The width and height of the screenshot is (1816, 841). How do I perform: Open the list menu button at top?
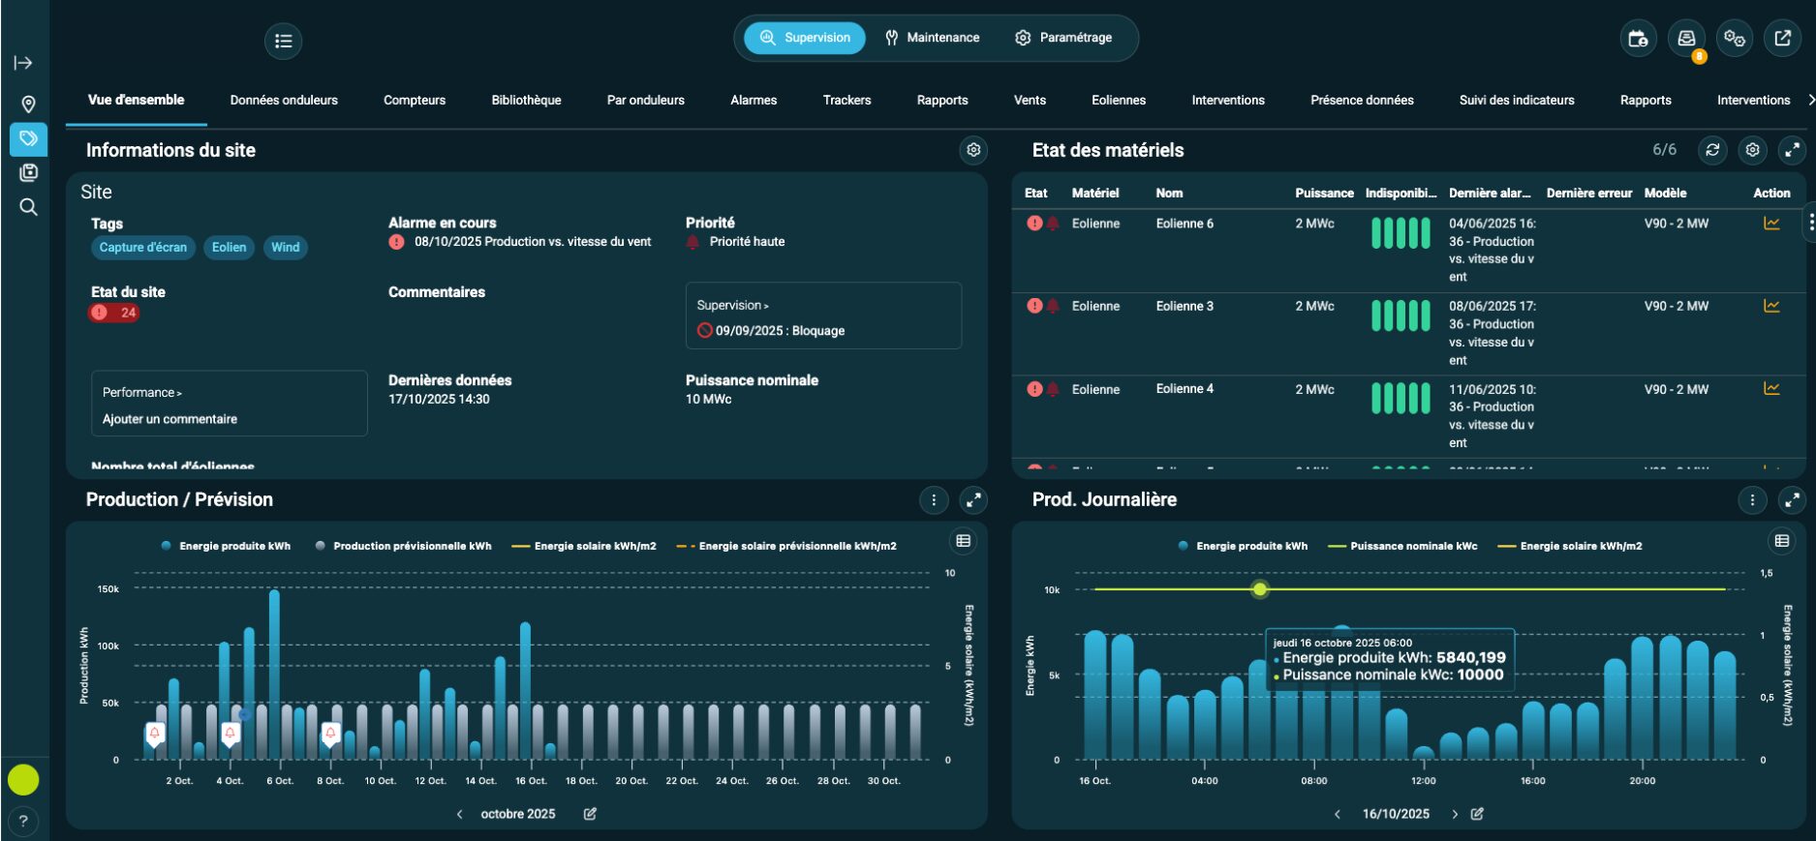point(283,41)
